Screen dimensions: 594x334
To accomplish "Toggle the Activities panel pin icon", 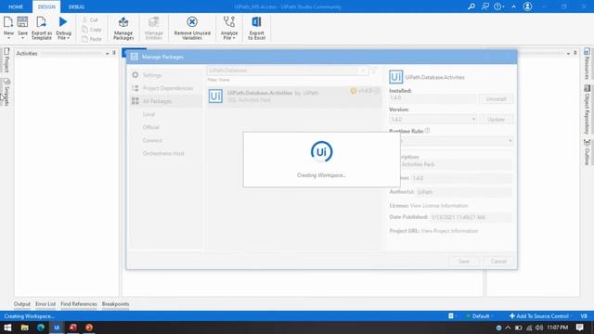I will (x=114, y=54).
